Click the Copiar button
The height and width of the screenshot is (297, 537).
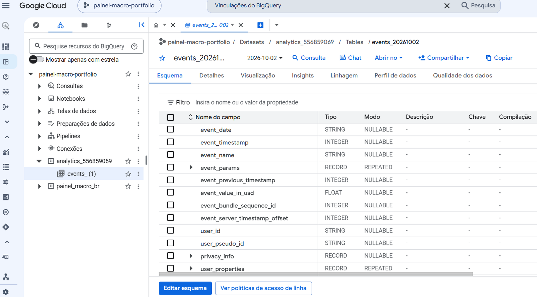coord(499,58)
